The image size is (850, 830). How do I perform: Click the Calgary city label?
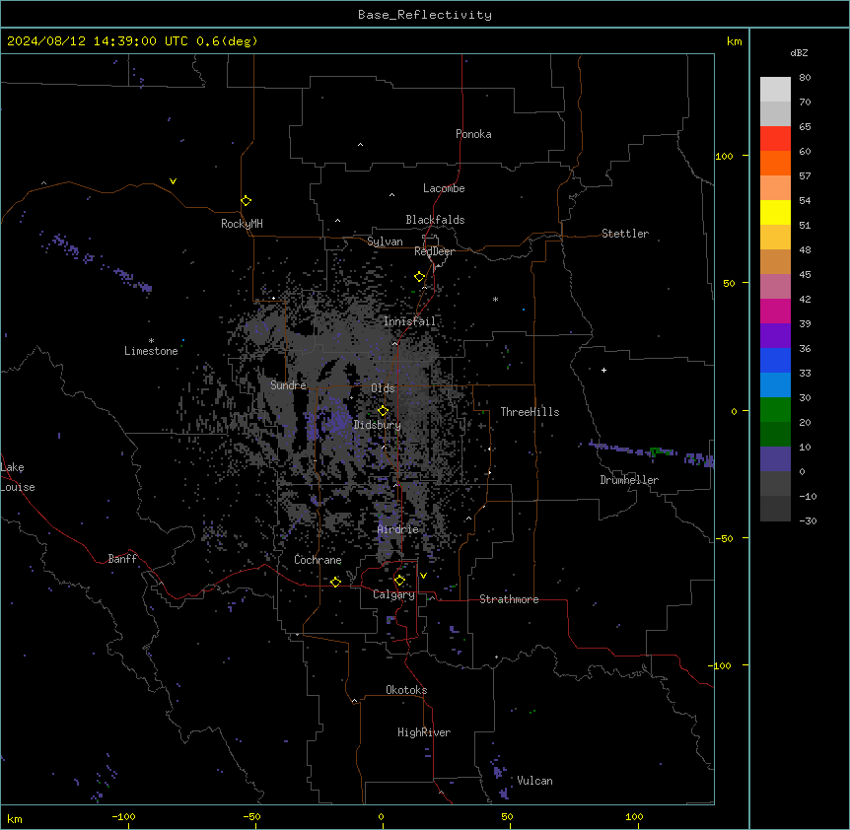pos(393,594)
